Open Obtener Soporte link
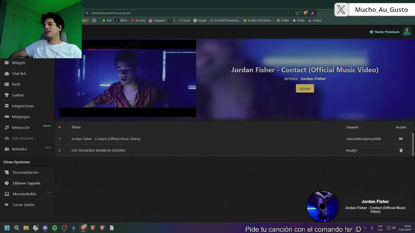This screenshot has width=415, height=233. click(27, 183)
